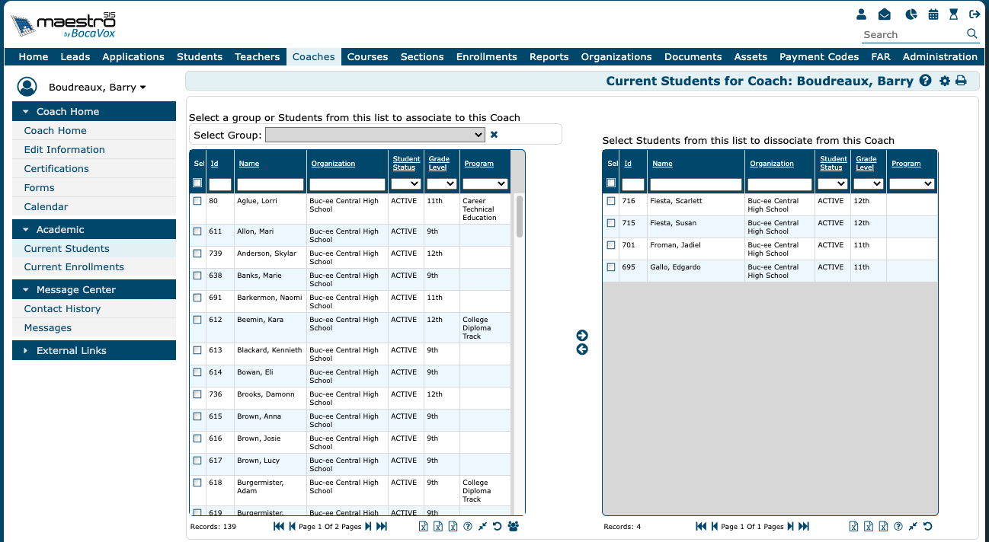Screen dimensions: 989x542
Task: Click the group icon below left table
Action: point(513,526)
